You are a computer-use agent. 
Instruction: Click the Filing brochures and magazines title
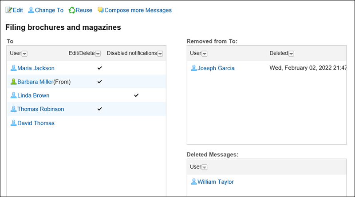coord(63,28)
